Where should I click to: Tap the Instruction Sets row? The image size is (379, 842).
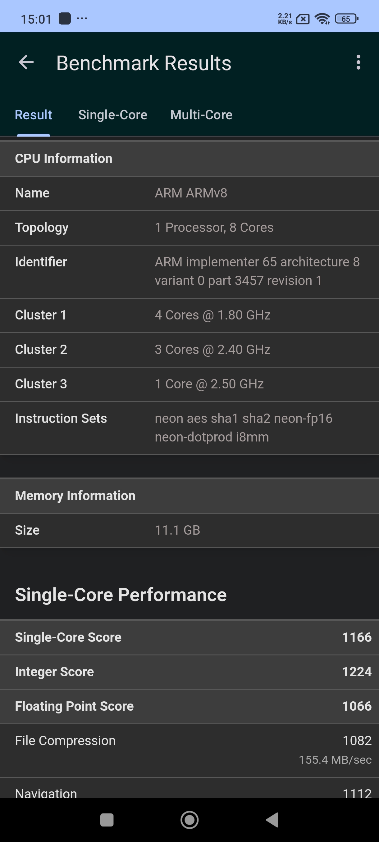point(189,428)
